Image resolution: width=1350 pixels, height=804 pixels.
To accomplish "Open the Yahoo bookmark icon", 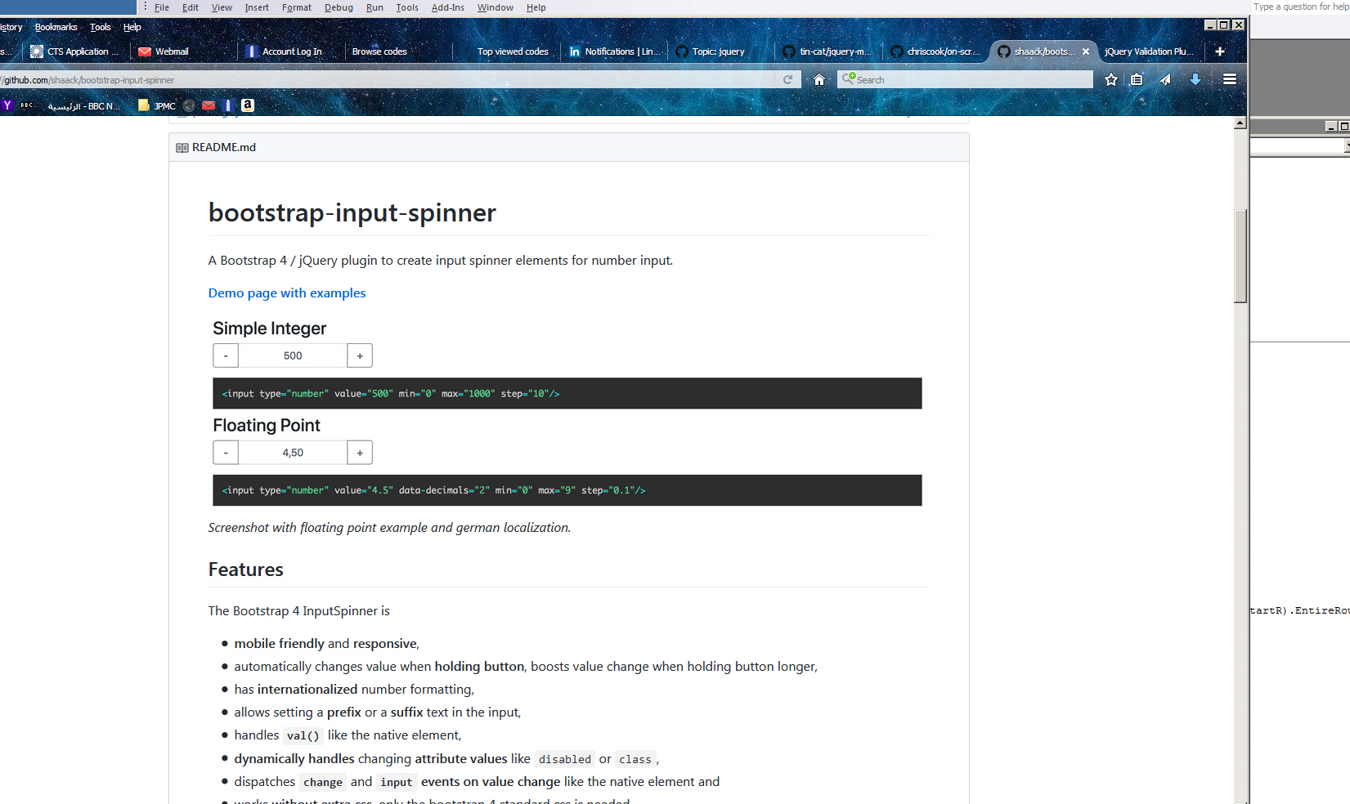I will (x=7, y=105).
